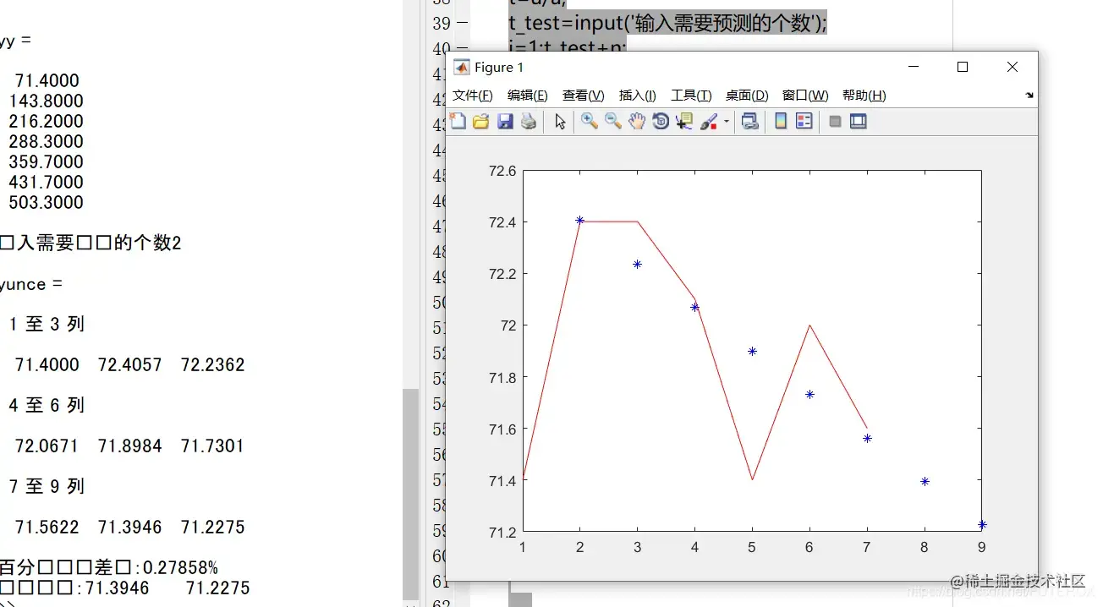1103x607 pixels.
Task: Insert a legend via toolbar icon
Action: 804,122
